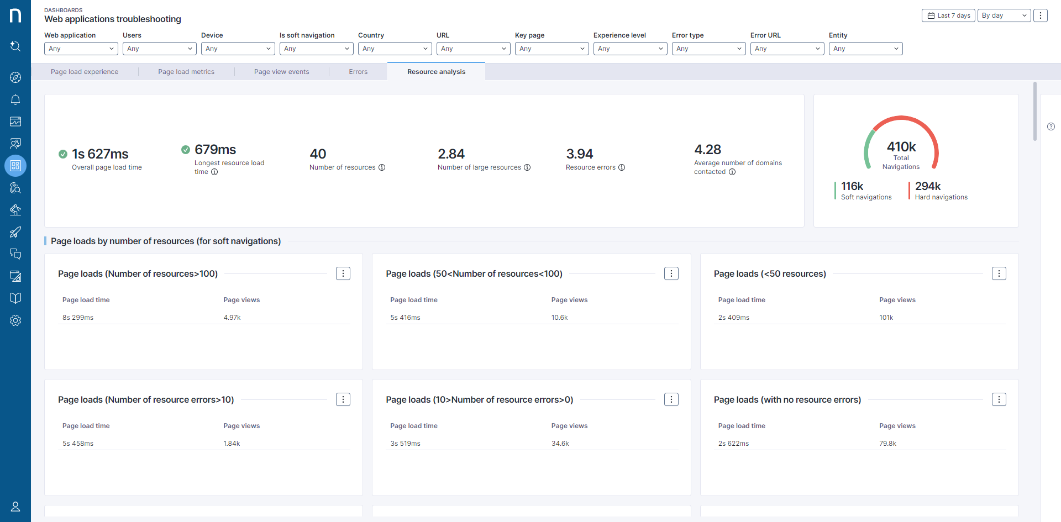Click the fingerprint investigation icon
Image resolution: width=1061 pixels, height=522 pixels.
[x=15, y=188]
